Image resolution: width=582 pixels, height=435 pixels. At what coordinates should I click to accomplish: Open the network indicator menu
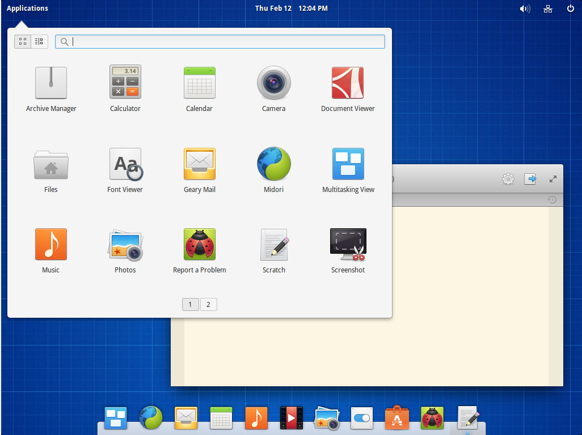tap(548, 8)
